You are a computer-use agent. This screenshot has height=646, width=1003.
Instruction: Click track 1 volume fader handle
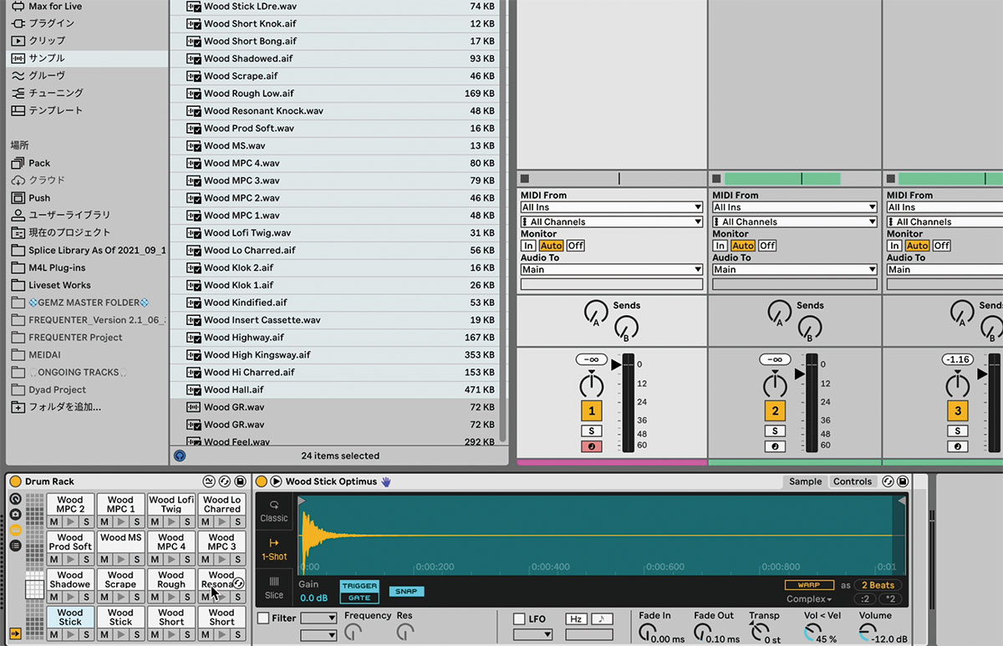click(616, 364)
